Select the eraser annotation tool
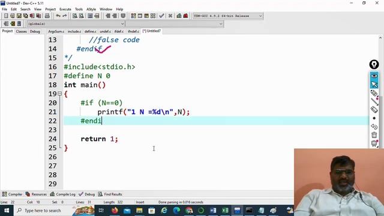Viewport: 384px width, 216px height. coord(374,109)
